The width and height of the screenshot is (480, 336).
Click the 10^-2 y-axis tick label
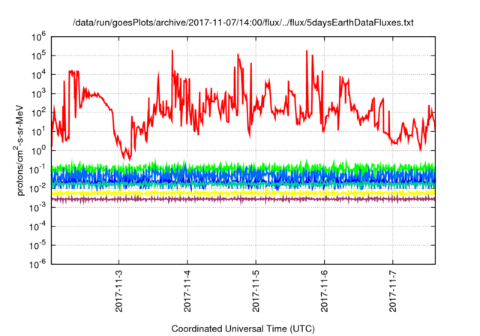point(37,188)
